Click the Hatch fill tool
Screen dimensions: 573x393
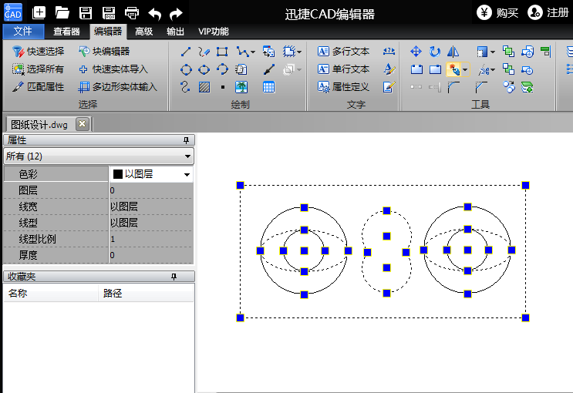(x=204, y=87)
